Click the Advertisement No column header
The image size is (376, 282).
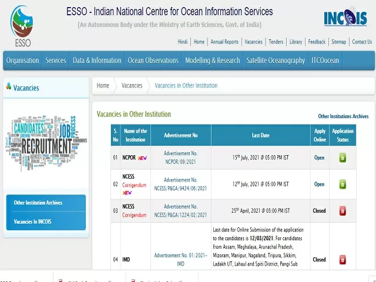point(181,135)
